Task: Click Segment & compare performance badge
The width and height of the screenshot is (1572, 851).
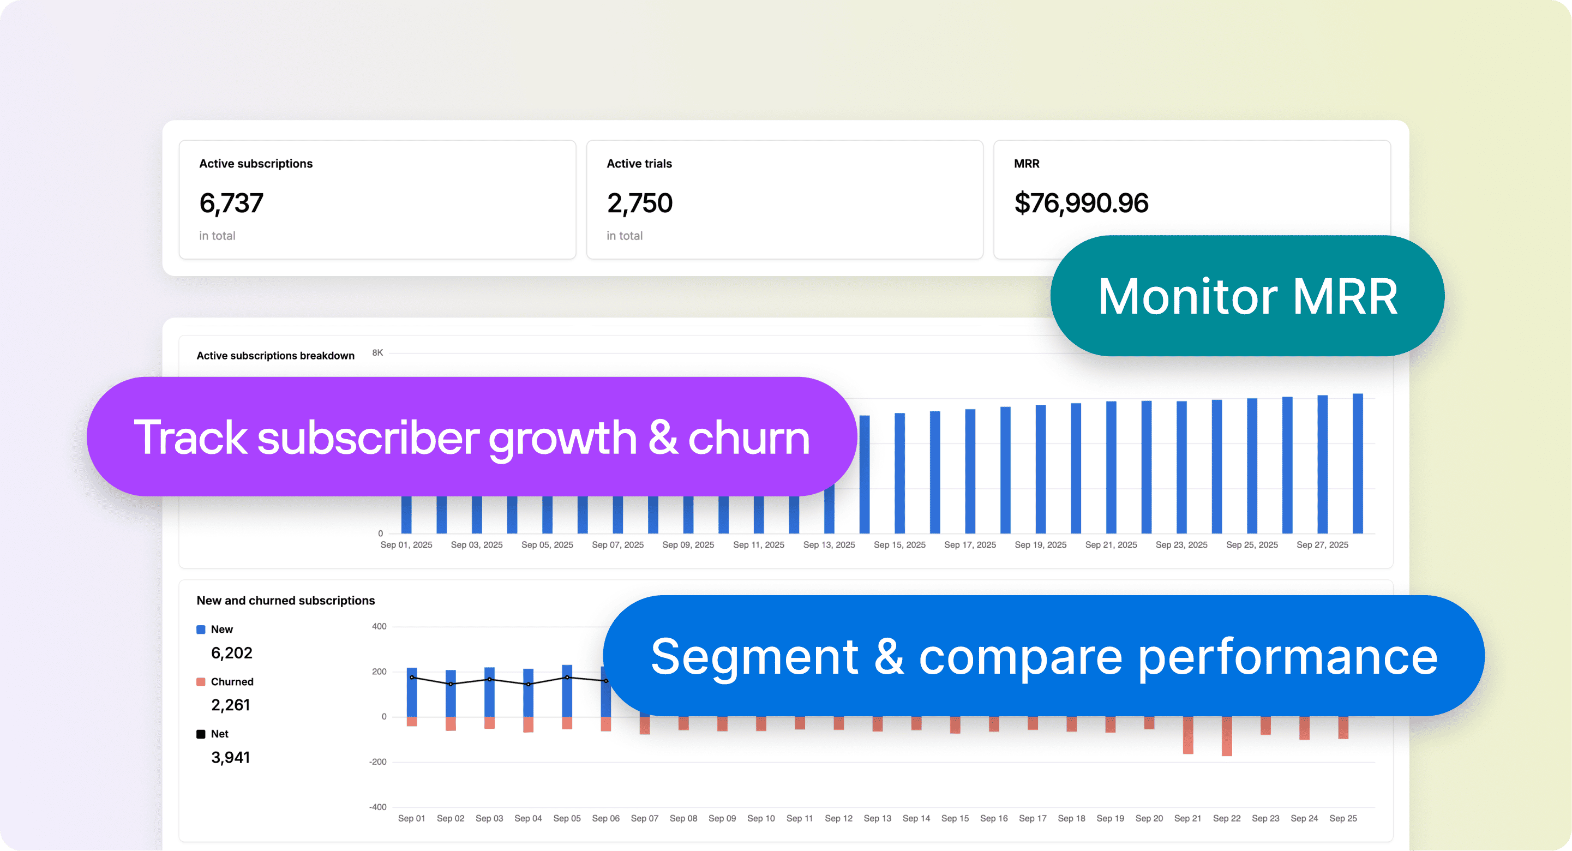Action: click(1043, 656)
